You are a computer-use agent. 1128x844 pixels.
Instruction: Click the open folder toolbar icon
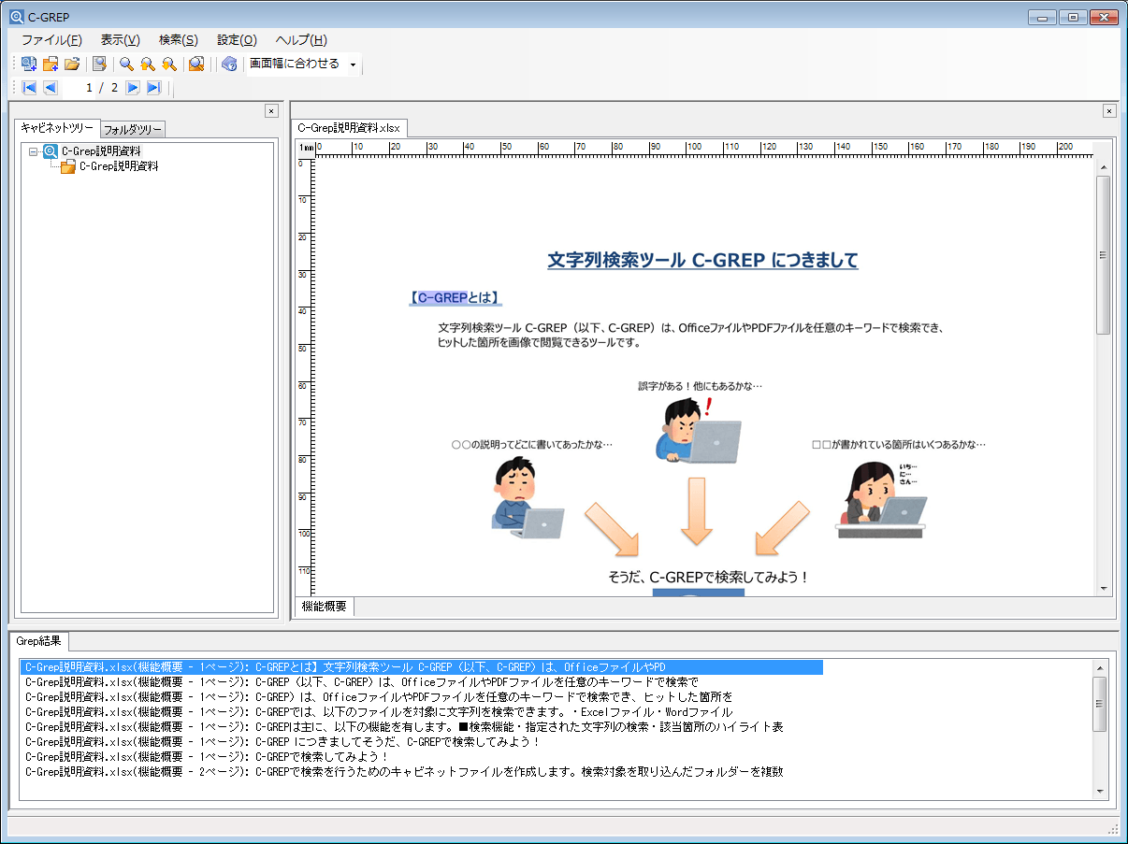(x=72, y=64)
